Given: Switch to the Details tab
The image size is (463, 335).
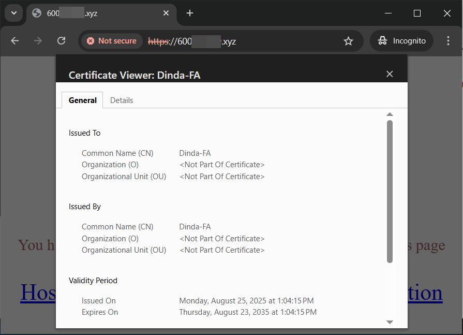Looking at the screenshot, I should click(122, 100).
